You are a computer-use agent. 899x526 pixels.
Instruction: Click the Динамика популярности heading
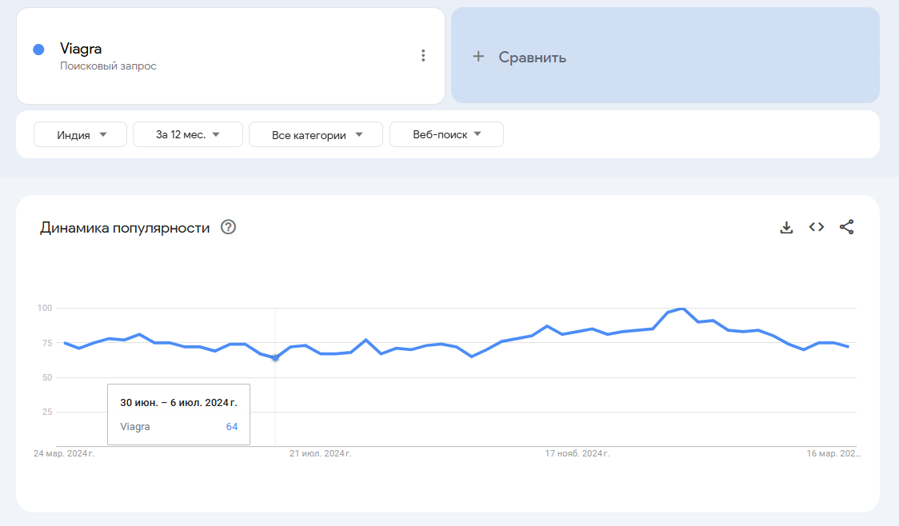point(125,228)
